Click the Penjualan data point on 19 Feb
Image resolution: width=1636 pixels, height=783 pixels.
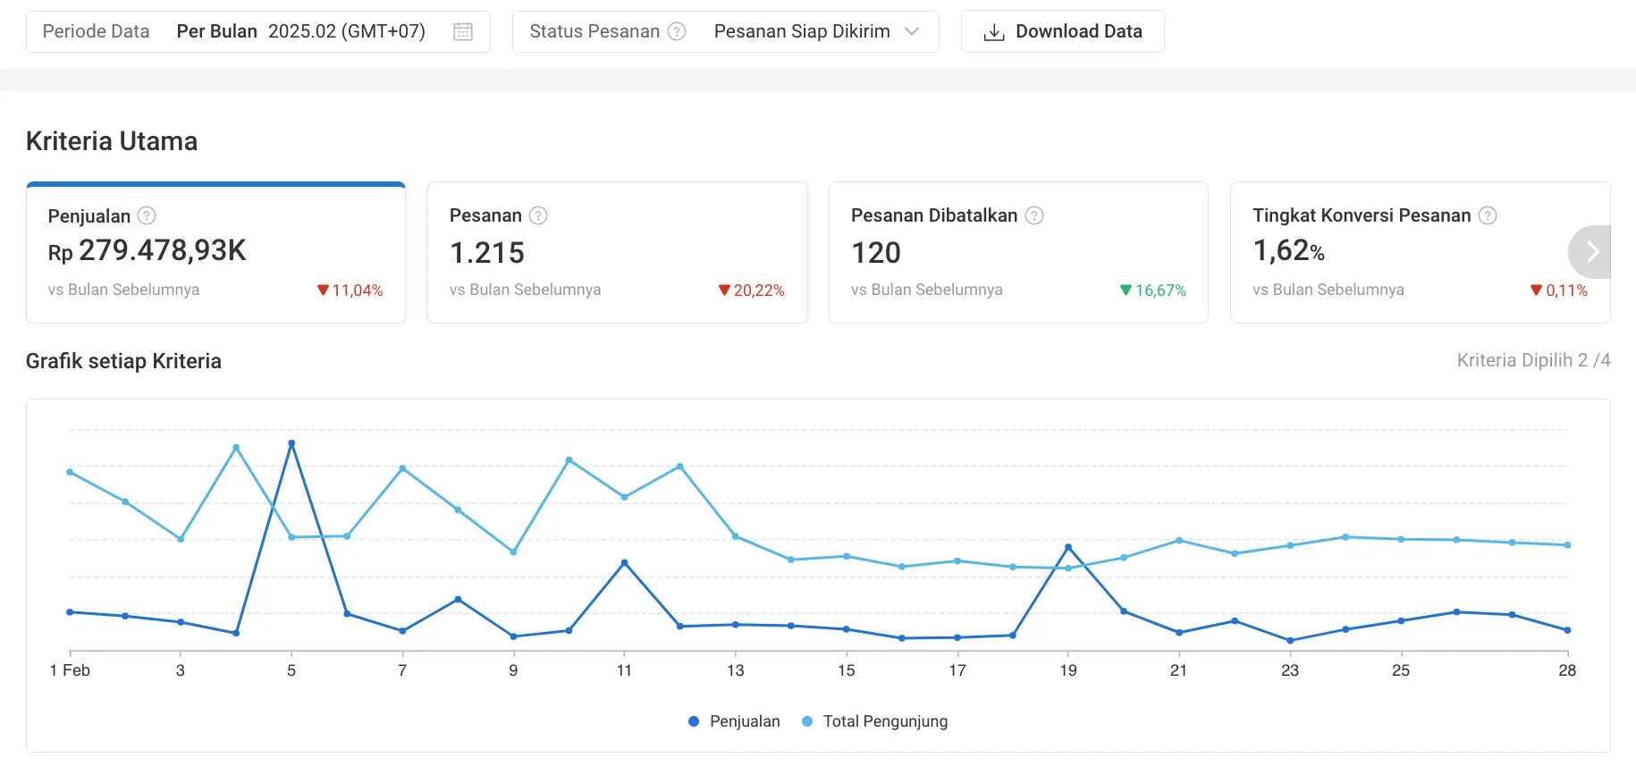point(1068,547)
